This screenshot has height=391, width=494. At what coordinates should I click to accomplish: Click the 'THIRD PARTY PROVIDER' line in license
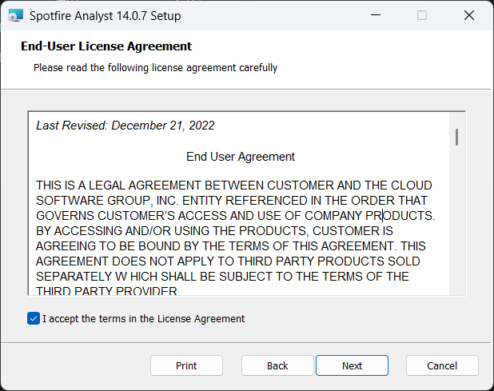[x=106, y=291]
